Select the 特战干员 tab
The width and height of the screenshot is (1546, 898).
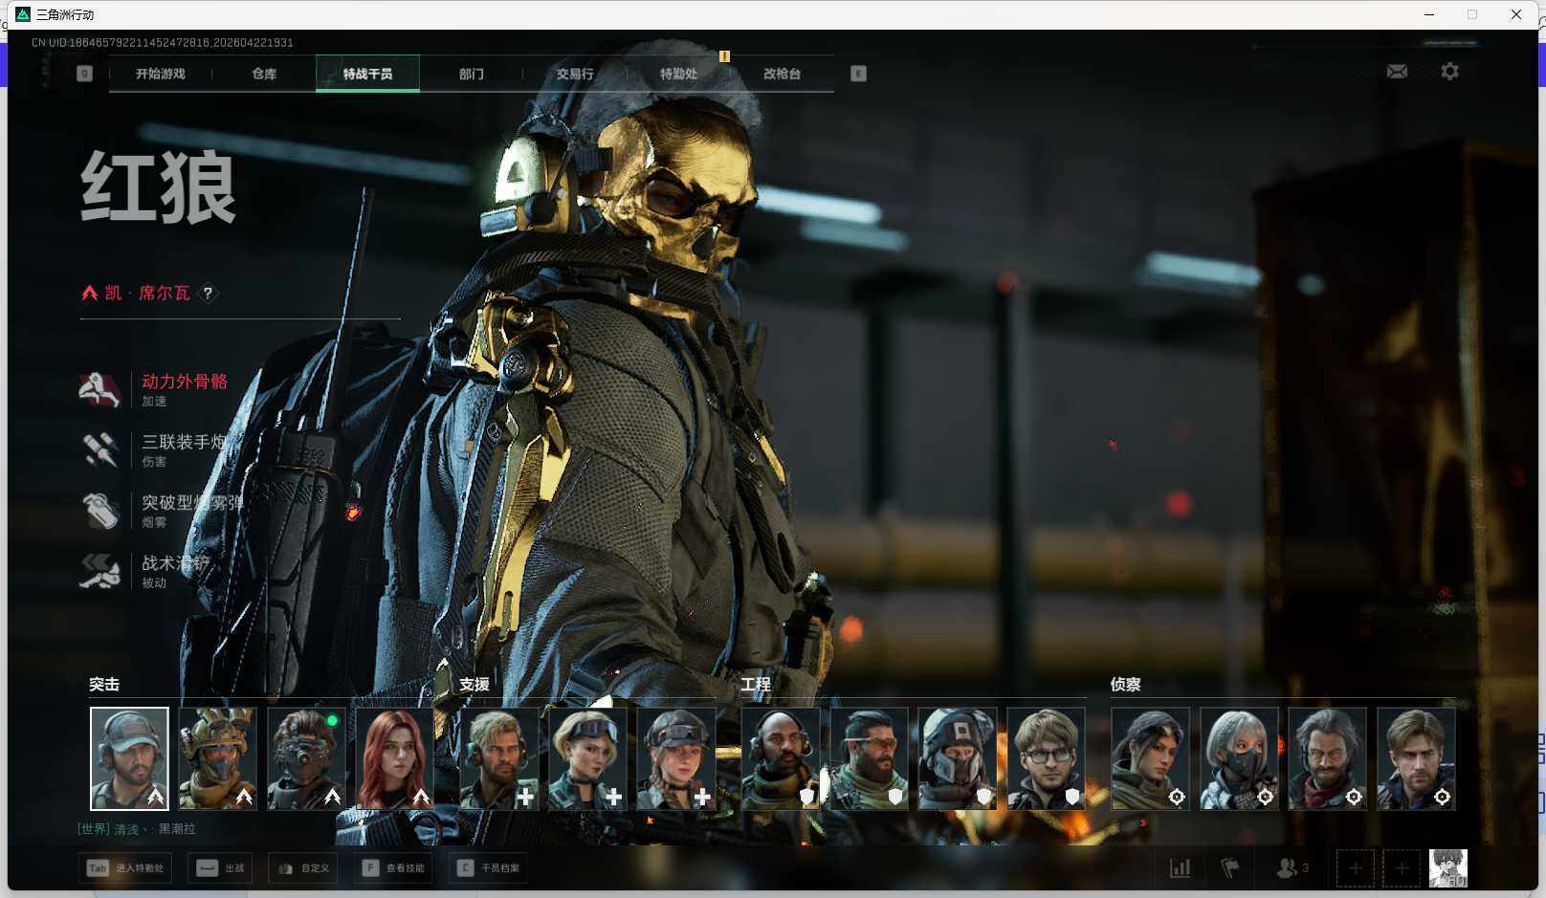[x=367, y=74]
